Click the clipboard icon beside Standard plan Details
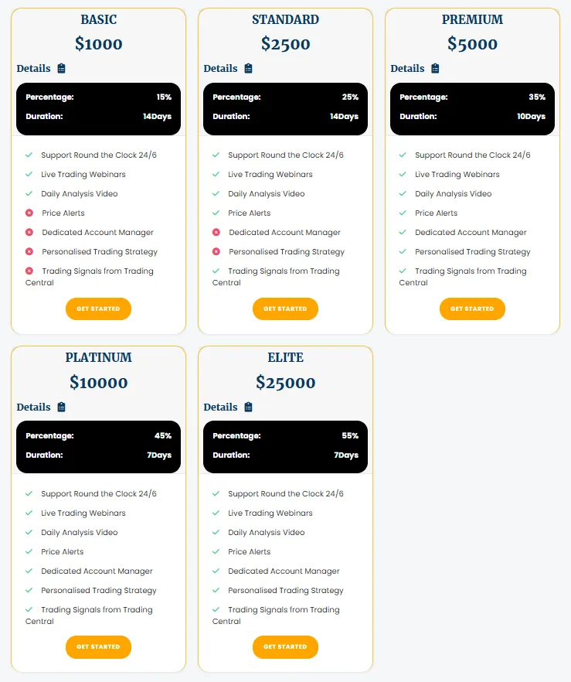This screenshot has height=682, width=571. pyautogui.click(x=248, y=68)
